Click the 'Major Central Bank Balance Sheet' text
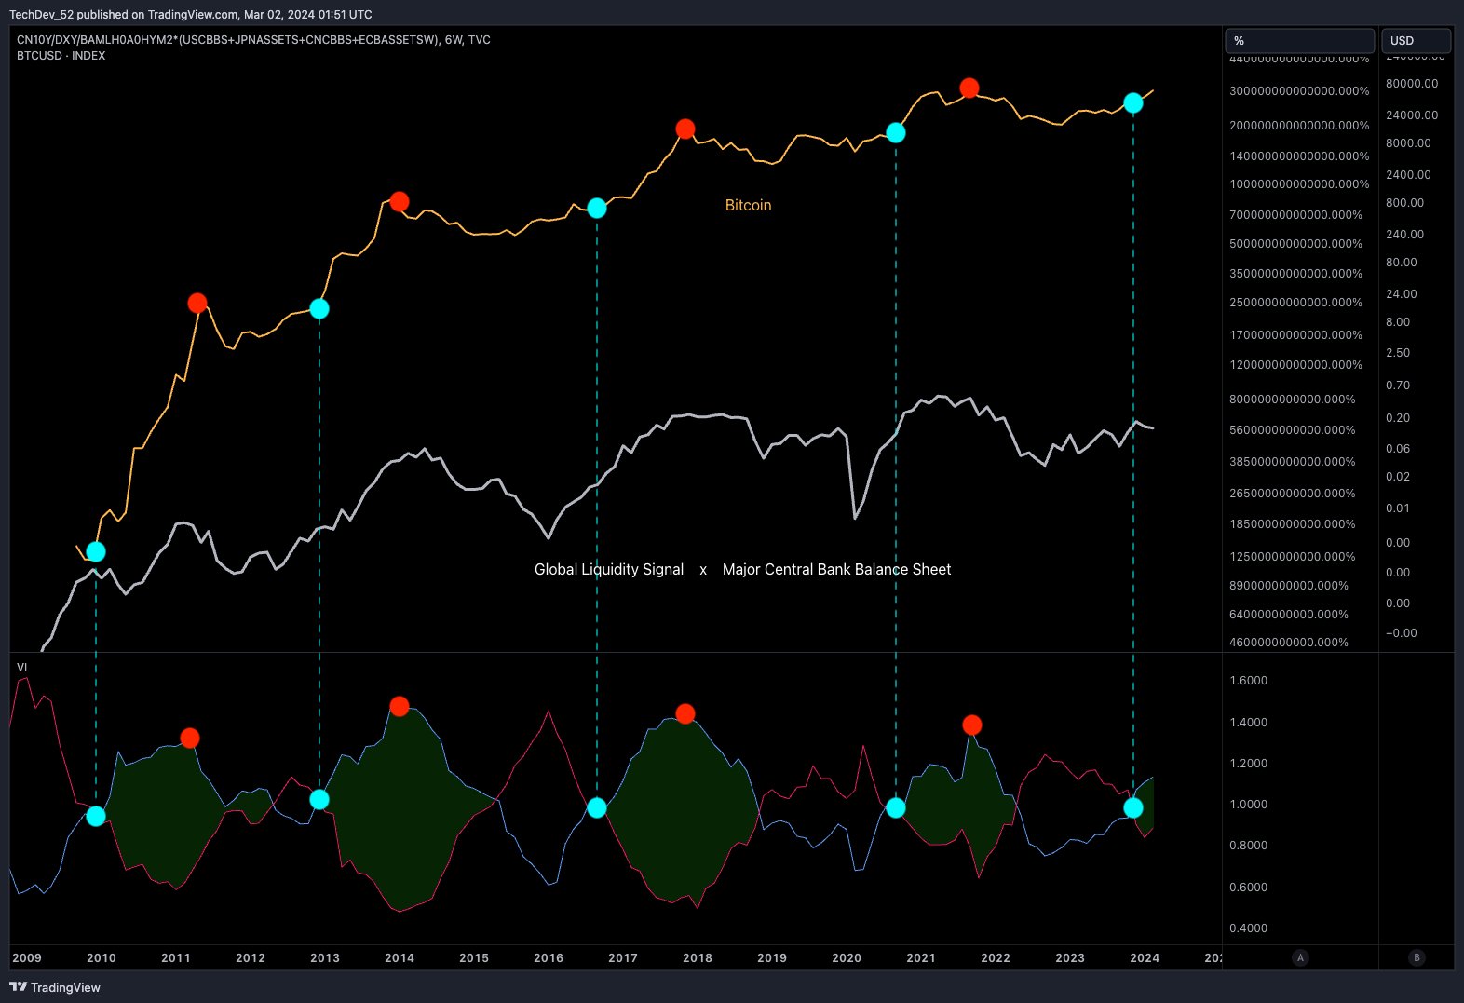Viewport: 1464px width, 1003px height. pyautogui.click(x=836, y=569)
